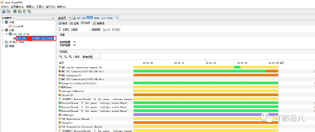This screenshot has width=315, height=132.
Task: Click the state square beside DsSManager
Action: pos(59,115)
